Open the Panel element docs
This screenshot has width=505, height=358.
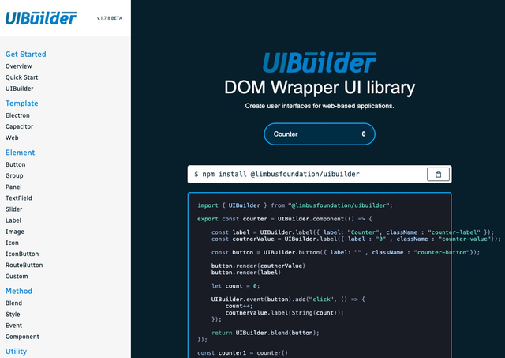13,187
